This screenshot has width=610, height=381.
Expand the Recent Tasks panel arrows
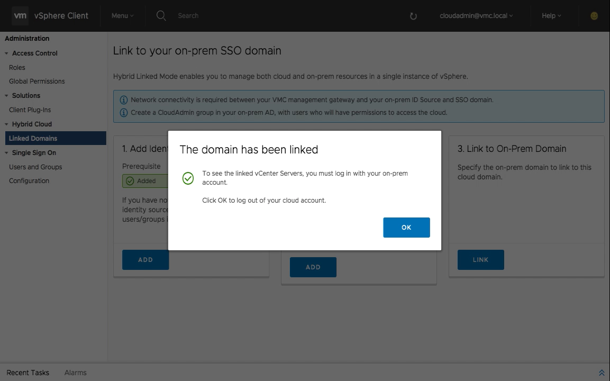(601, 373)
